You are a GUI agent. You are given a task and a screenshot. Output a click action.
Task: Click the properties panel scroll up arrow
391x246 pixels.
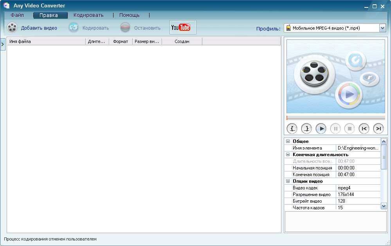[384, 141]
